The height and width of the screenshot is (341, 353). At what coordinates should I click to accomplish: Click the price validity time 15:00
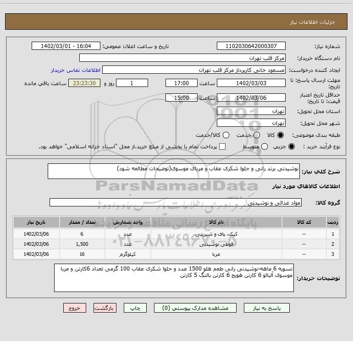[x=182, y=97]
